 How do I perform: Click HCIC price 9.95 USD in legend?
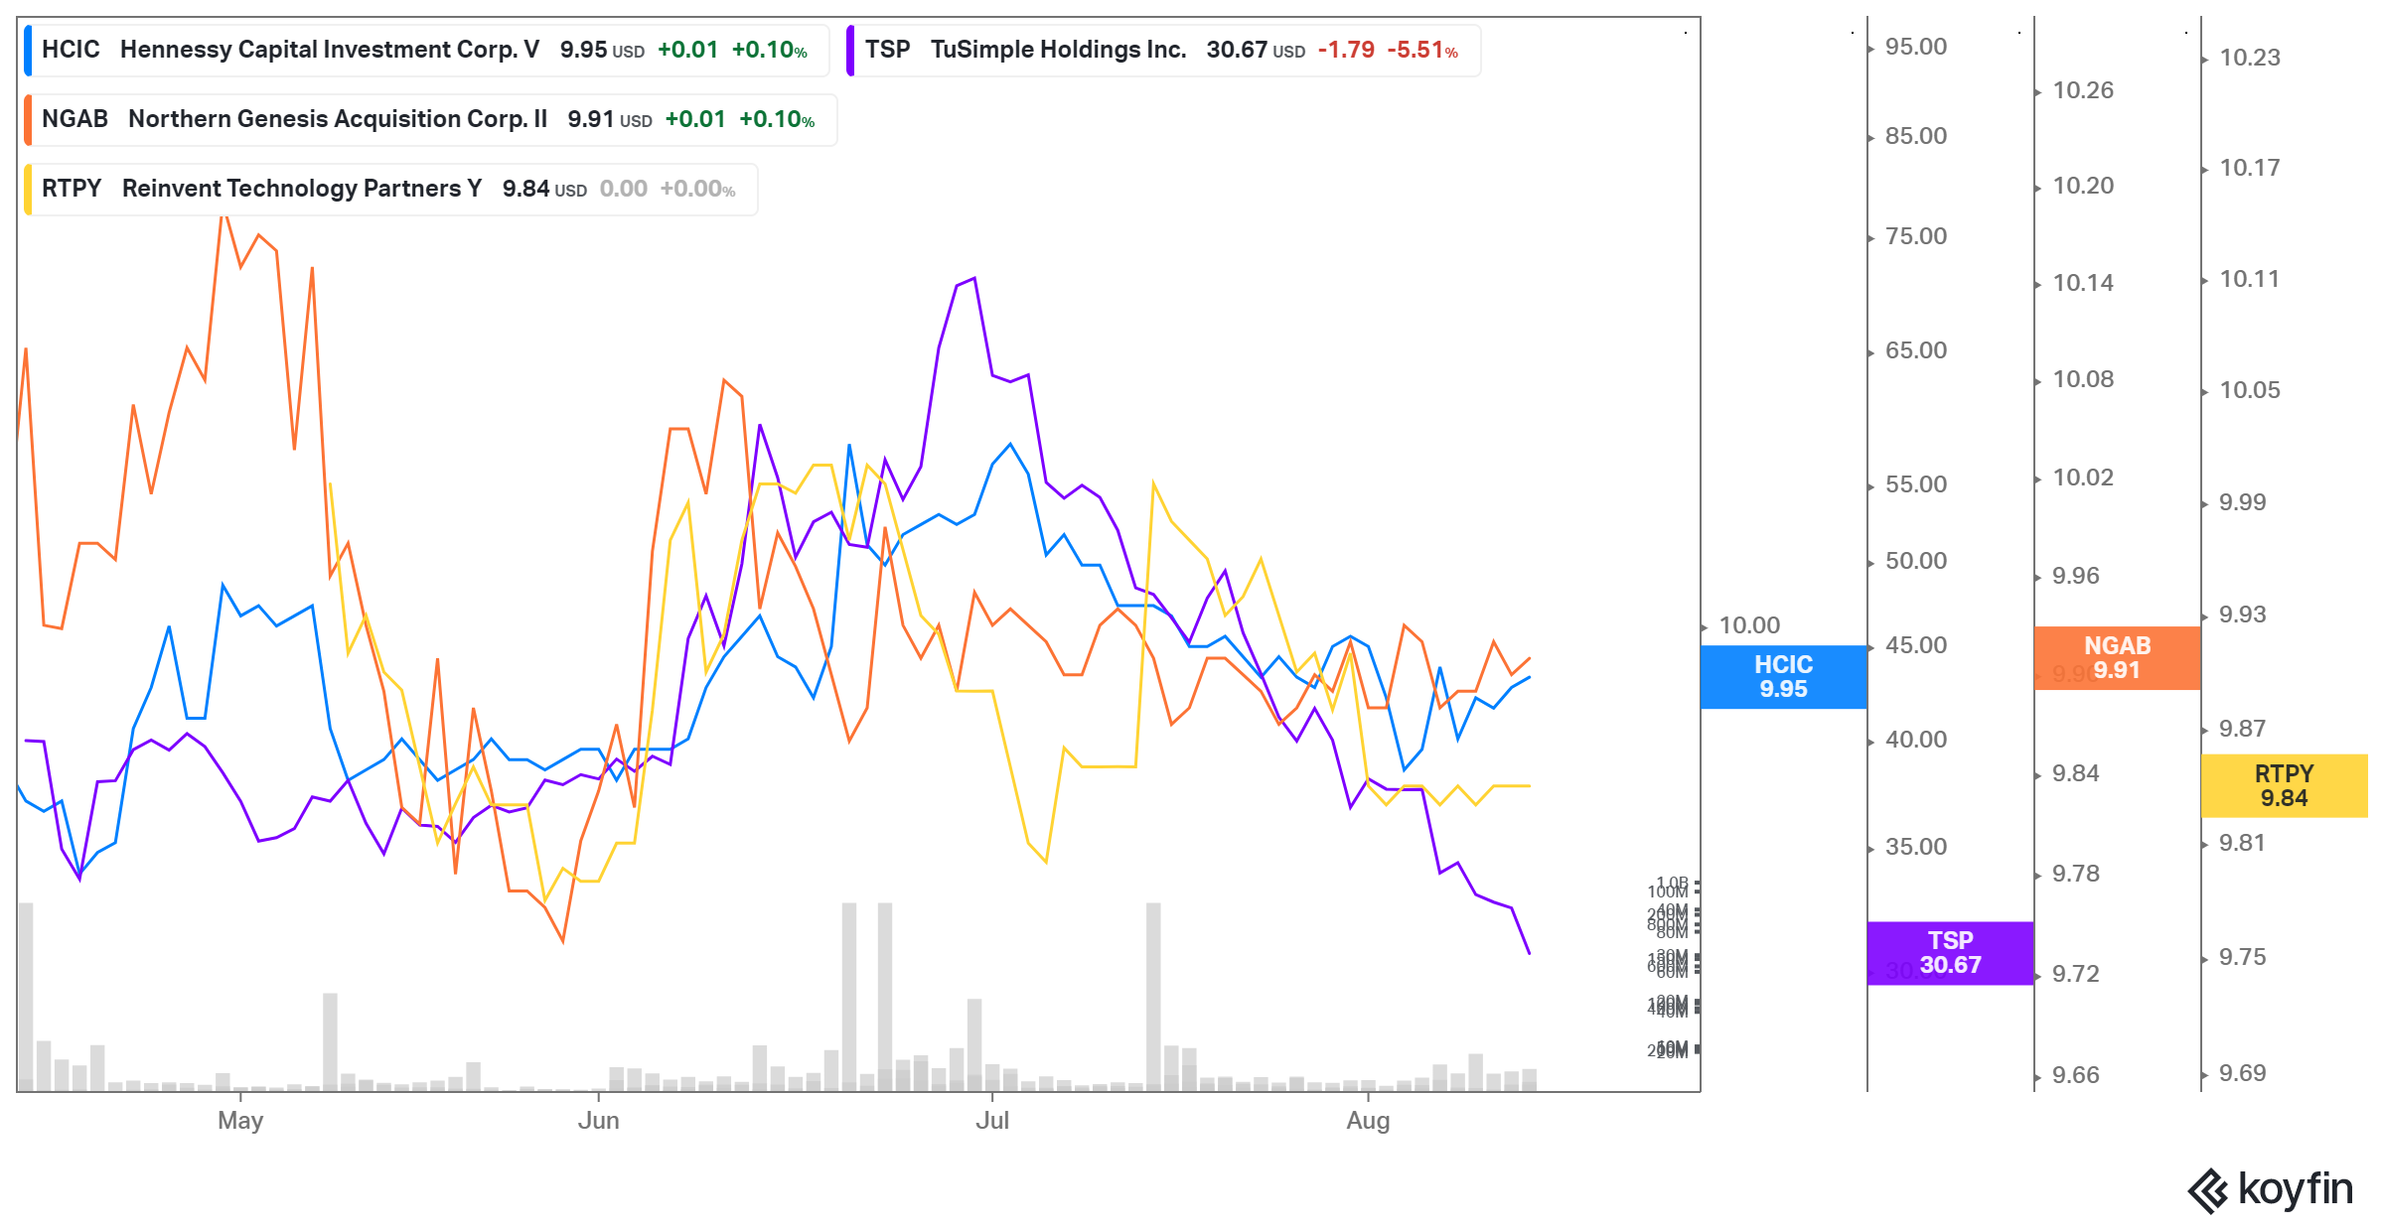coord(602,50)
